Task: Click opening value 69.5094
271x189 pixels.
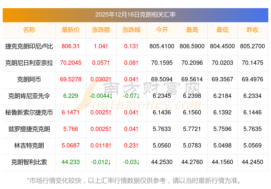Action: 162,79
